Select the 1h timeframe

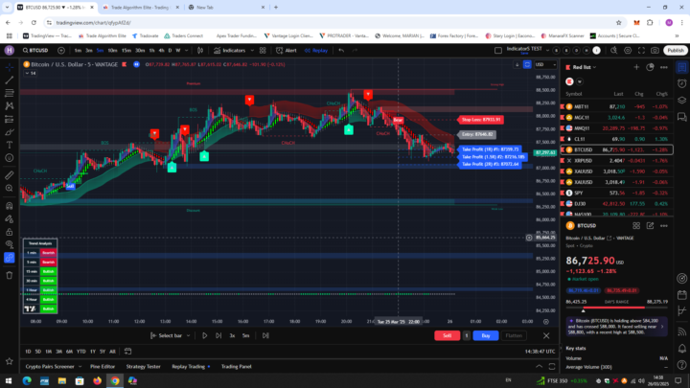(151, 51)
